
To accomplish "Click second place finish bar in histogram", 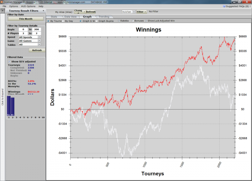I will [13, 107].
